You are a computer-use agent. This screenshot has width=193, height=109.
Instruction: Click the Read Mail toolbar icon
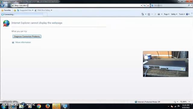point(155,14)
